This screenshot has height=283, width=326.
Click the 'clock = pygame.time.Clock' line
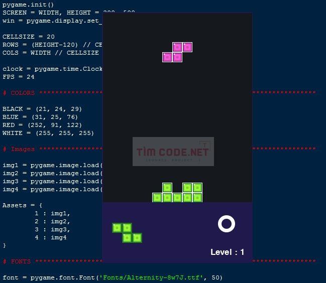click(52, 69)
